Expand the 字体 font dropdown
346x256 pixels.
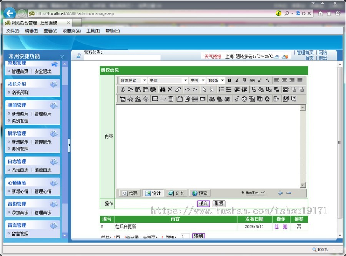pos(185,80)
